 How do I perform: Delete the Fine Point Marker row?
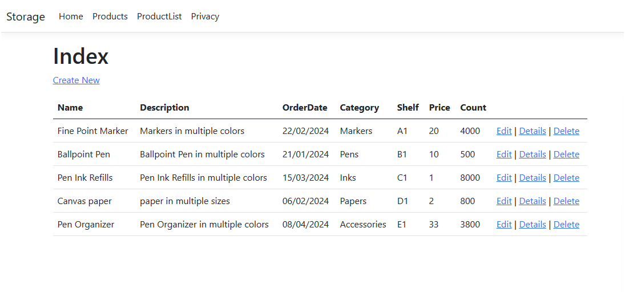(x=566, y=131)
